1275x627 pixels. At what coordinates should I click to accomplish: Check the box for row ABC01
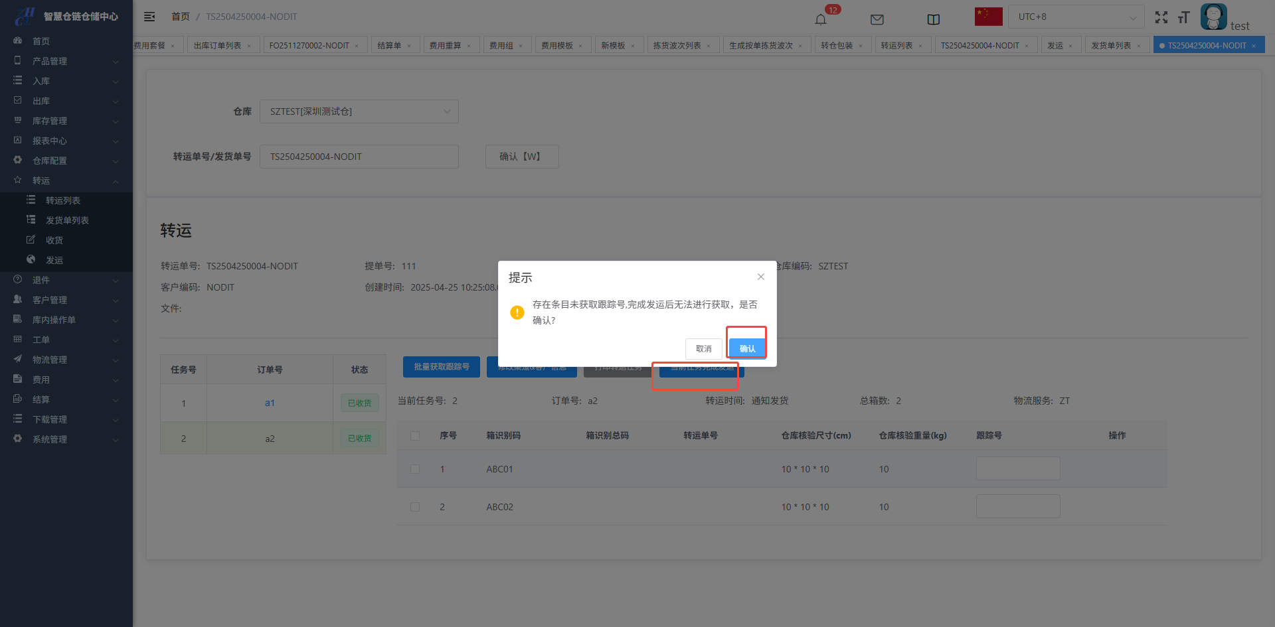415,469
